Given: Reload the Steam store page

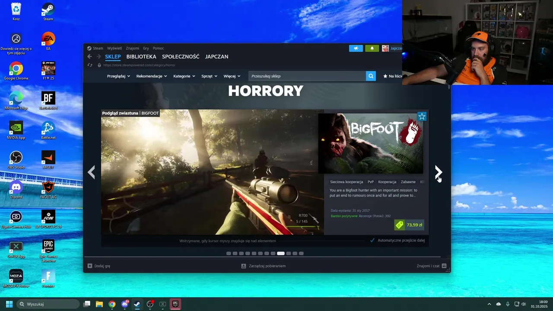Looking at the screenshot, I should [90, 65].
